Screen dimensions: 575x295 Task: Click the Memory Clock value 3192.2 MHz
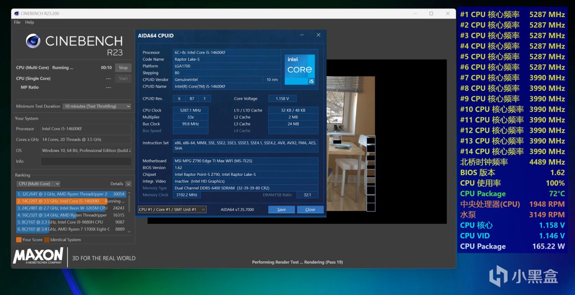tap(186, 195)
